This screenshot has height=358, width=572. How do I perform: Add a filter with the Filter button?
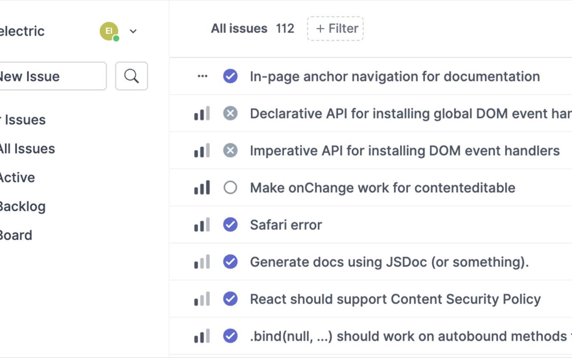tap(335, 29)
